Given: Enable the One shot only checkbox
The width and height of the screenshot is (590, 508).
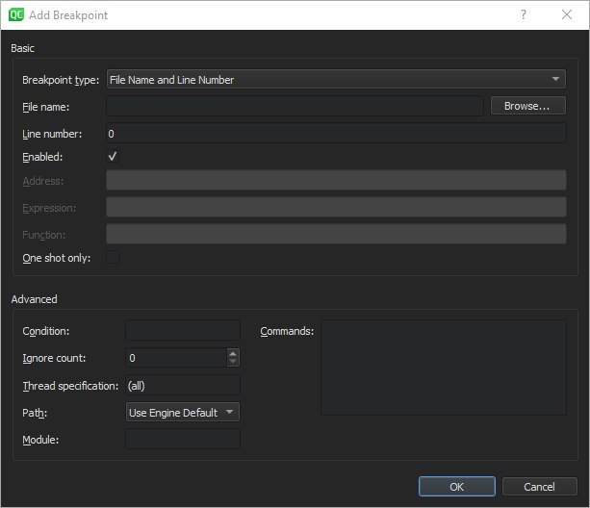Looking at the screenshot, I should point(113,258).
